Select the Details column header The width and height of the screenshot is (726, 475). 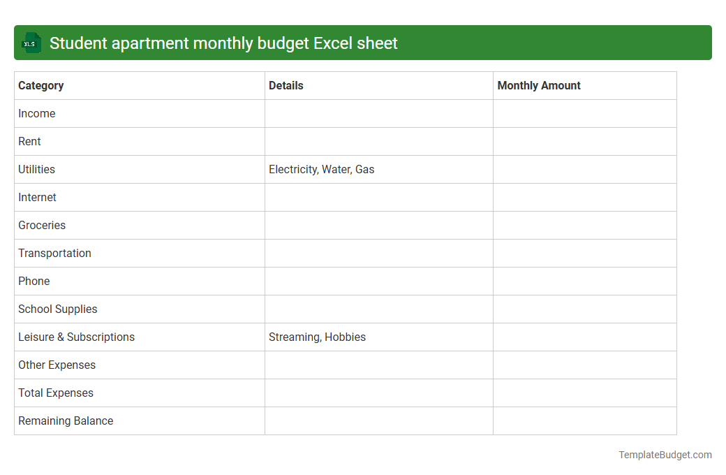pos(286,85)
